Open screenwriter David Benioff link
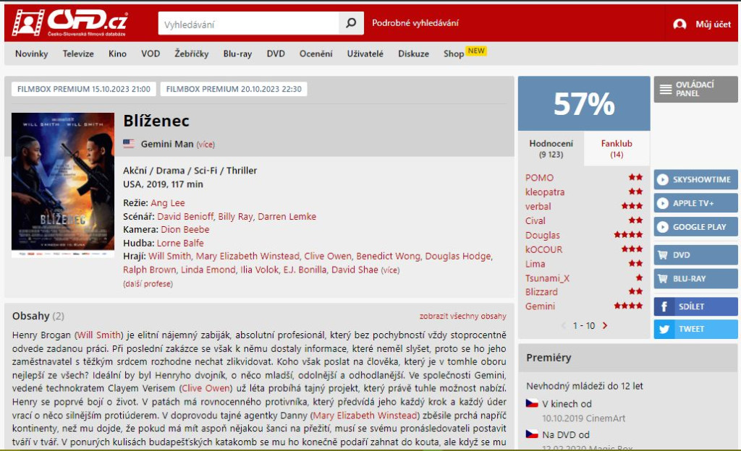The image size is (741, 451). click(x=185, y=217)
